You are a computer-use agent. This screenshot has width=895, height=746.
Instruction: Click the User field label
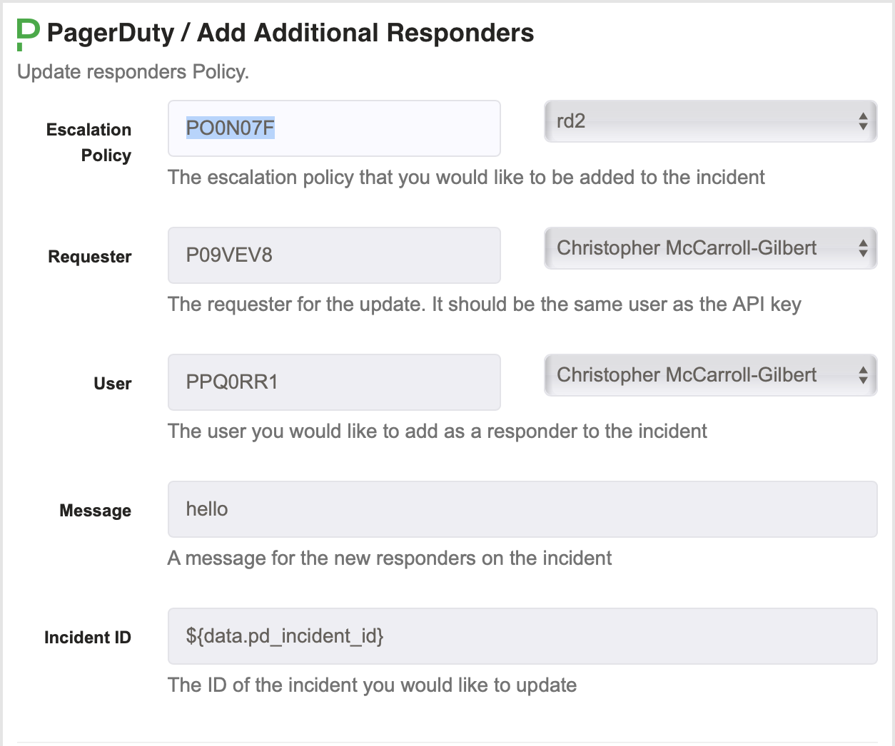[113, 384]
